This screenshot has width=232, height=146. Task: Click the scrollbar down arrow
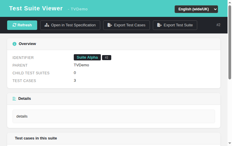[x=230, y=143]
